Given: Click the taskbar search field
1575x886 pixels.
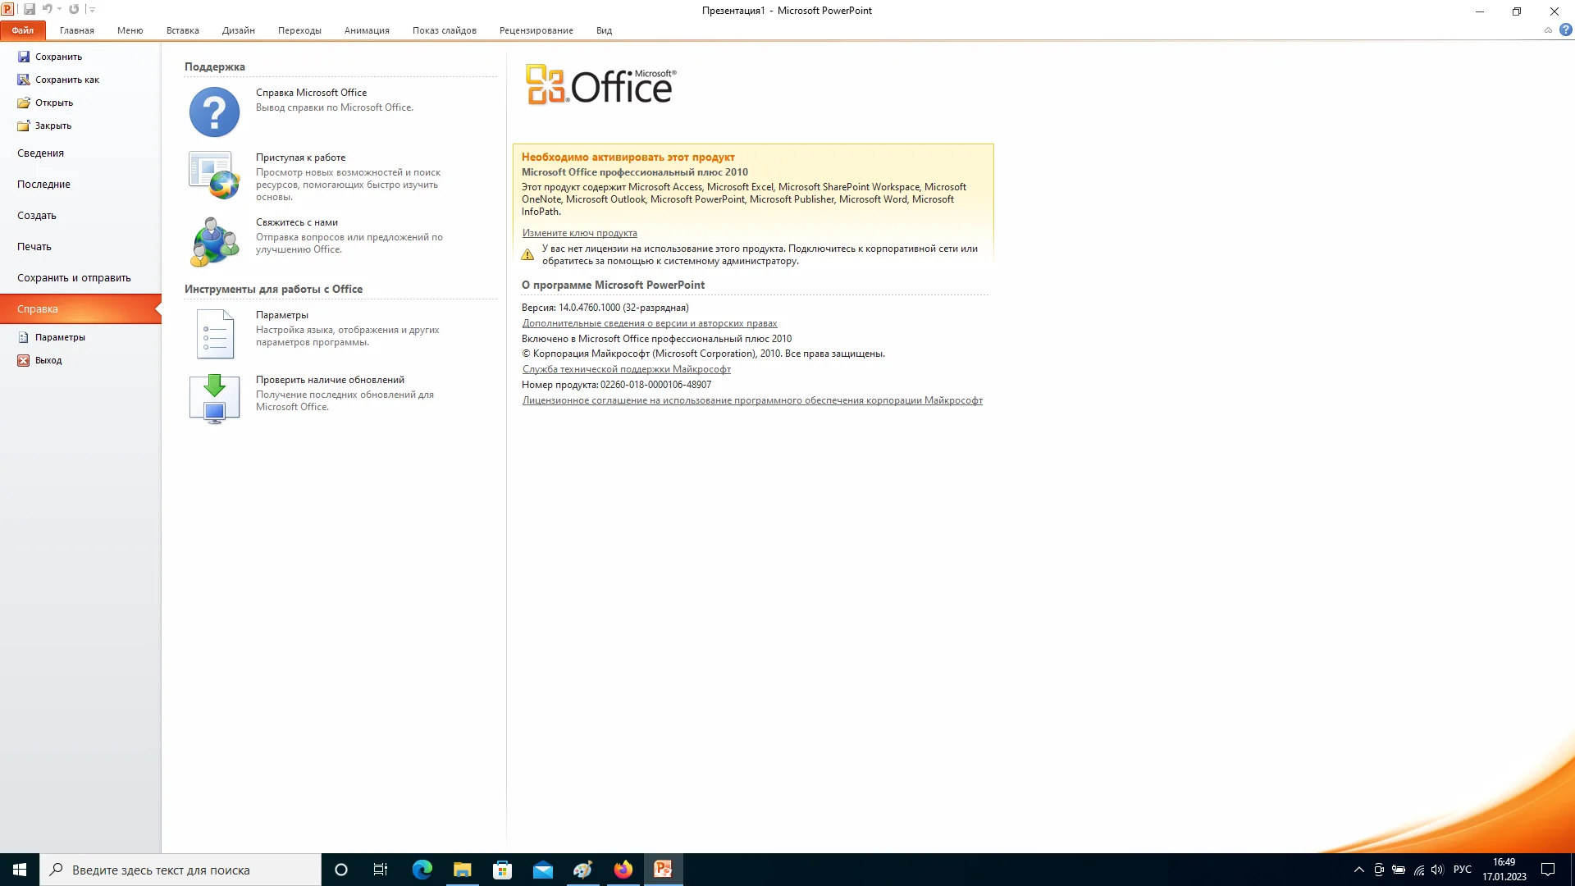Looking at the screenshot, I should coord(180,870).
